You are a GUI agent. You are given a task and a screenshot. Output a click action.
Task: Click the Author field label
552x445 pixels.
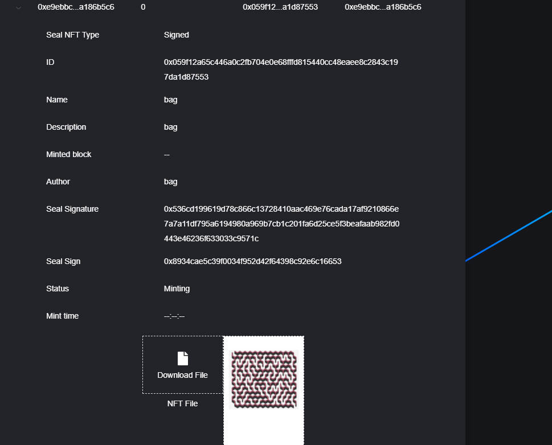58,182
